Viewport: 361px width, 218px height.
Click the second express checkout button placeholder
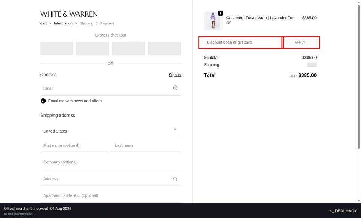click(93, 49)
